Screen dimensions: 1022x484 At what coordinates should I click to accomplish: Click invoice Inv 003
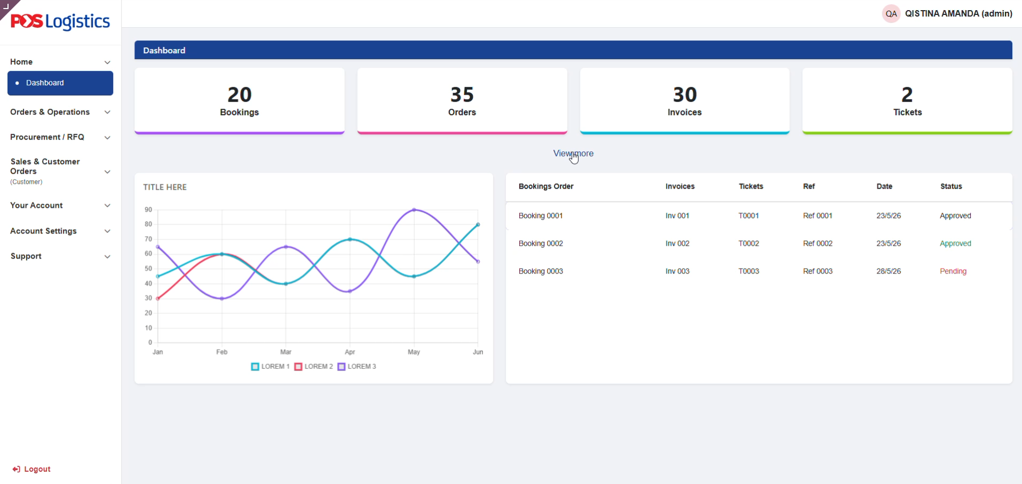677,271
